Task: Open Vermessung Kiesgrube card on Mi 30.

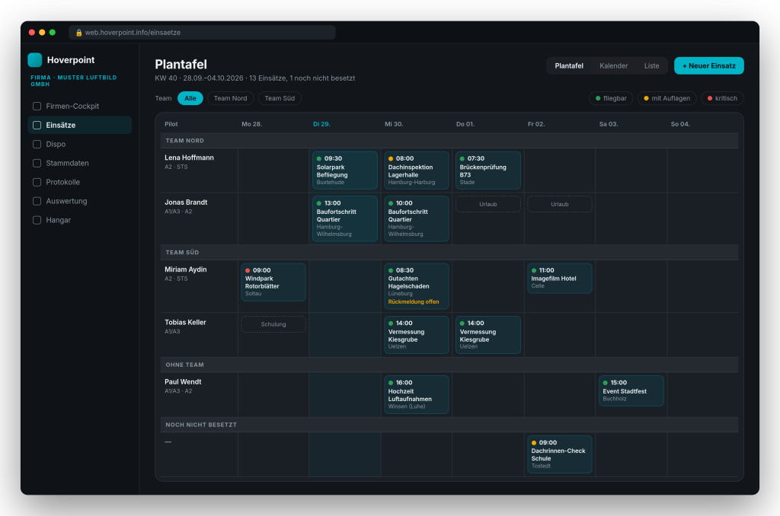Action: [x=417, y=335]
